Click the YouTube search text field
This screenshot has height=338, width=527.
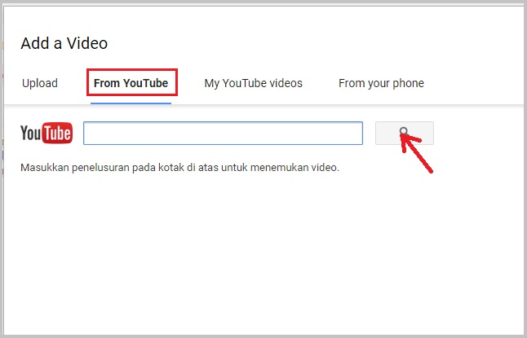(224, 134)
